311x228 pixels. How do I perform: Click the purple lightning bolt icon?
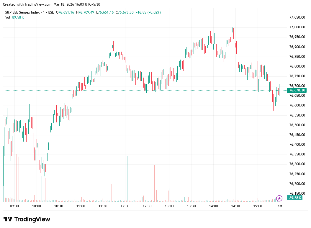(x=279, y=198)
